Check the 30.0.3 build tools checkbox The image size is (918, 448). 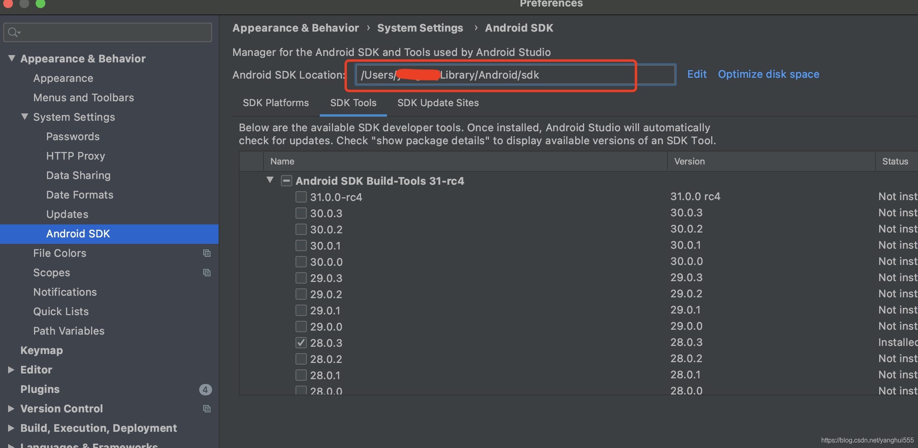301,213
